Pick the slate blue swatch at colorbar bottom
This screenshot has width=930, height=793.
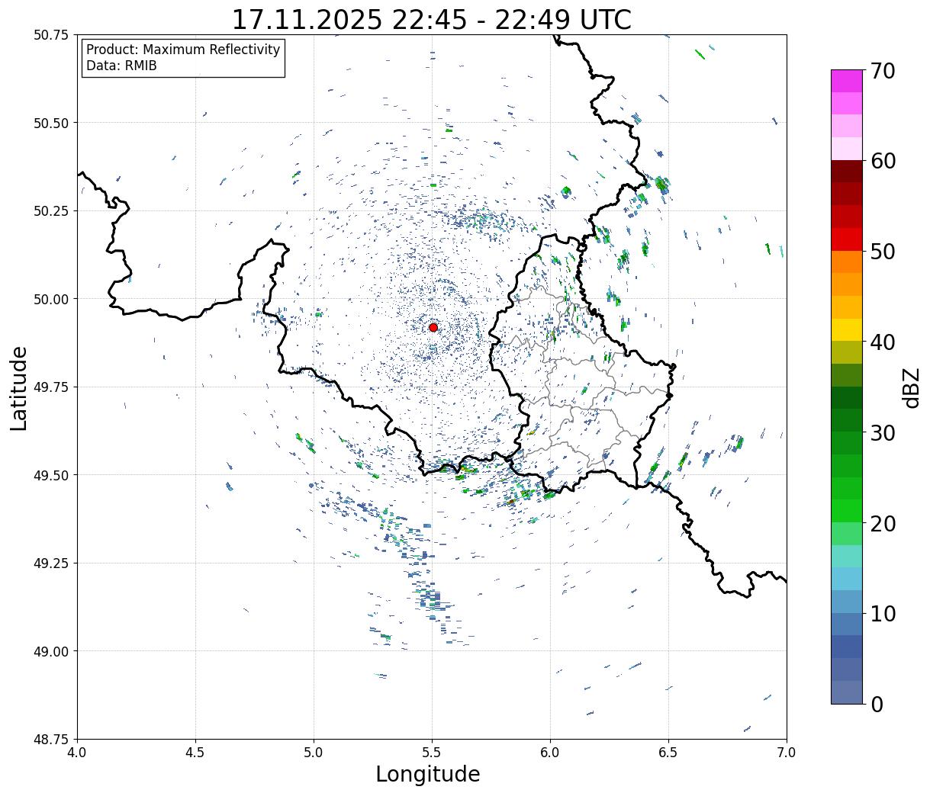click(x=846, y=692)
